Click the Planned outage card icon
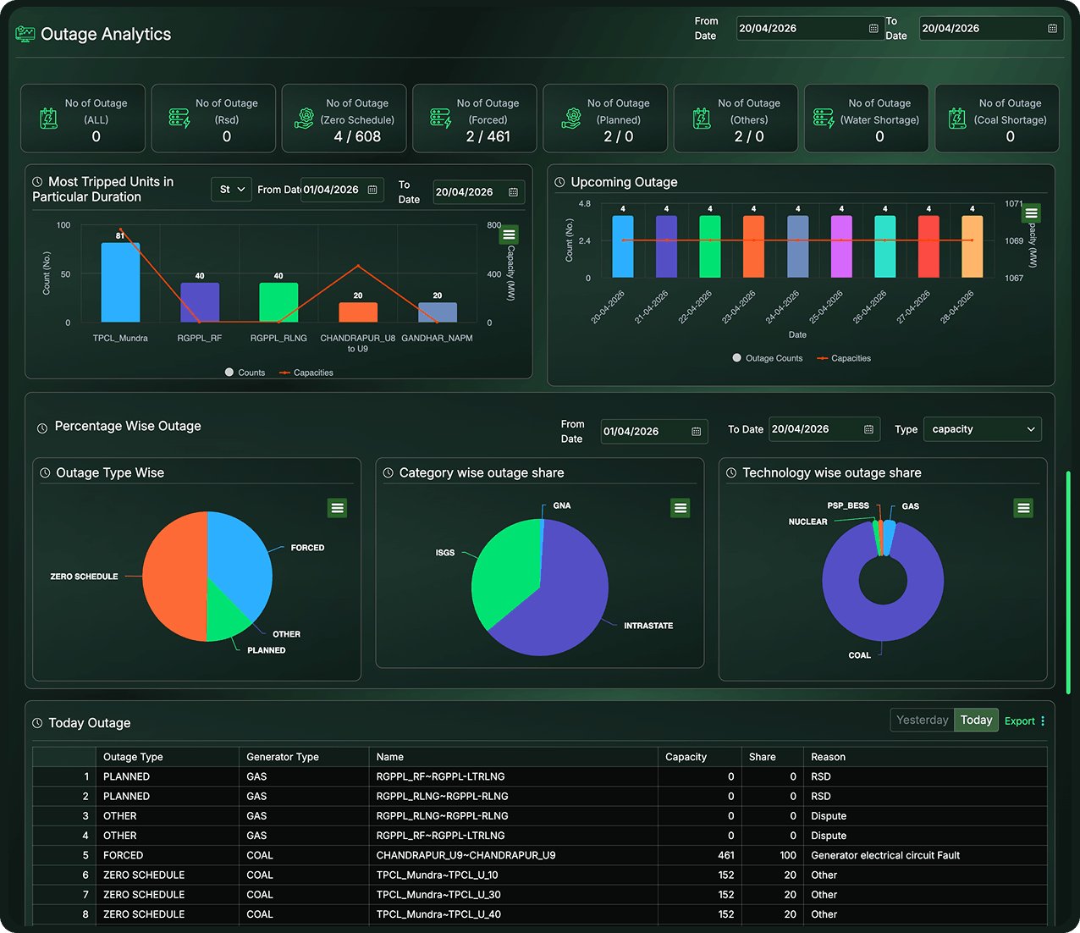1080x933 pixels. click(571, 119)
